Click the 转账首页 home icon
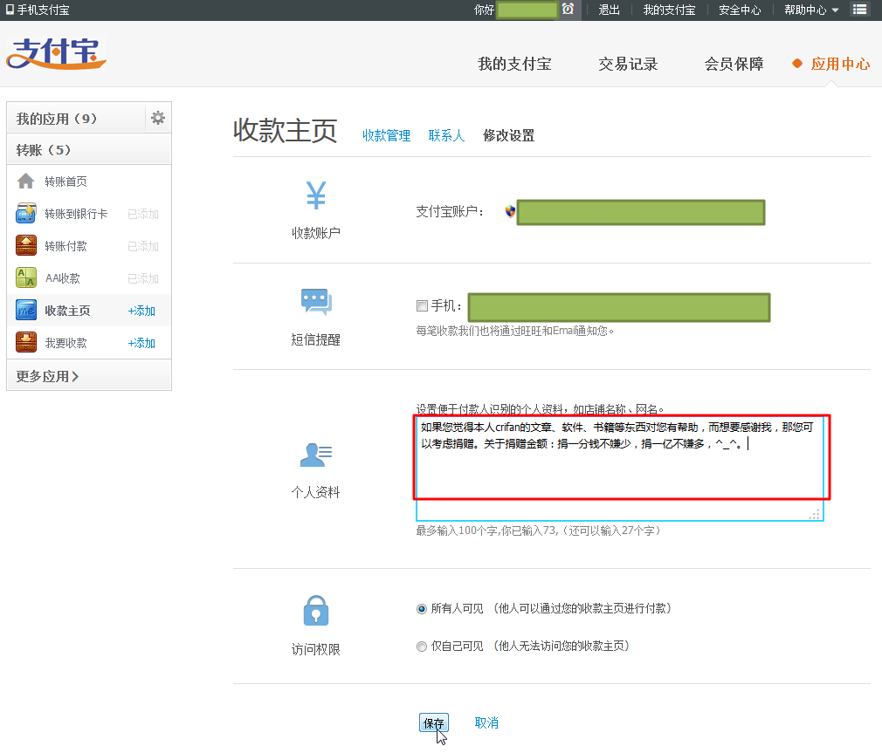 pyautogui.click(x=26, y=181)
